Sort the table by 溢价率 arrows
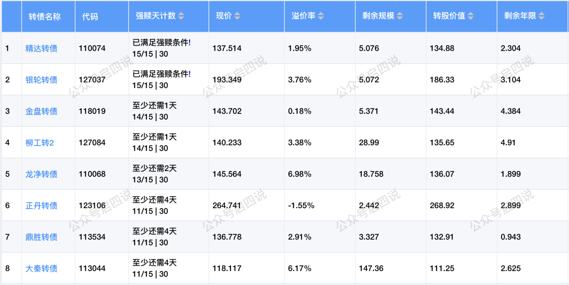The width and height of the screenshot is (569, 285). (321, 16)
